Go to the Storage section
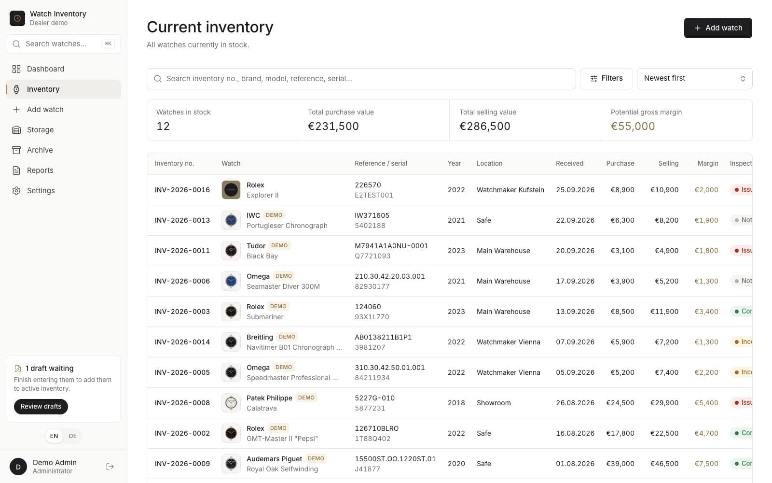The width and height of the screenshot is (772, 483). tap(63, 130)
